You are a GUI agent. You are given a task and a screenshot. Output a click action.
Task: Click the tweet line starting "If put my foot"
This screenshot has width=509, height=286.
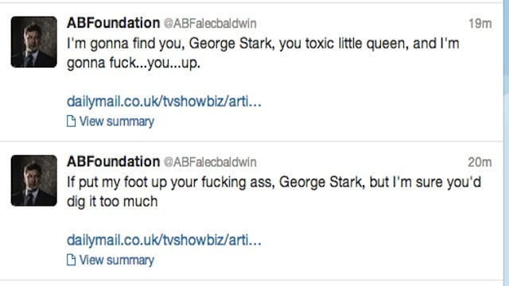274,182
